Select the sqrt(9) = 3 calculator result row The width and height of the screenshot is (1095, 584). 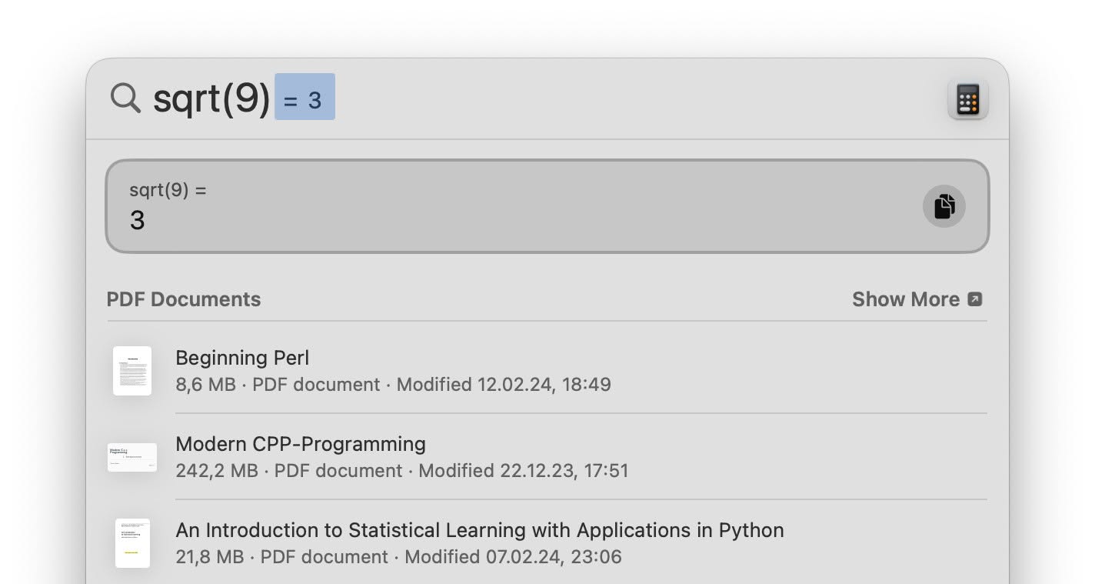point(547,206)
